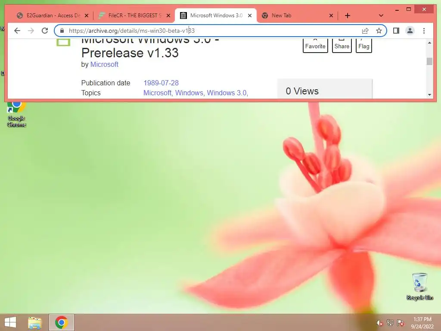This screenshot has height=331, width=441.
Task: Go back using browser back arrow
Action: pyautogui.click(x=17, y=31)
